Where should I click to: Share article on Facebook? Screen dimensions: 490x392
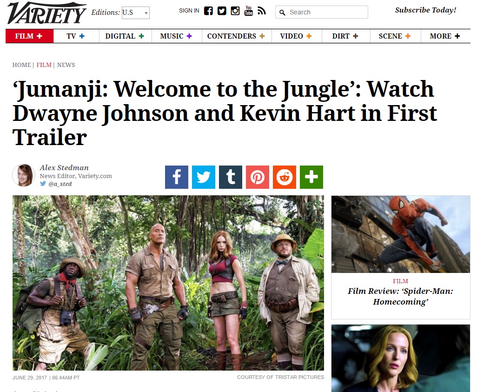point(177,177)
